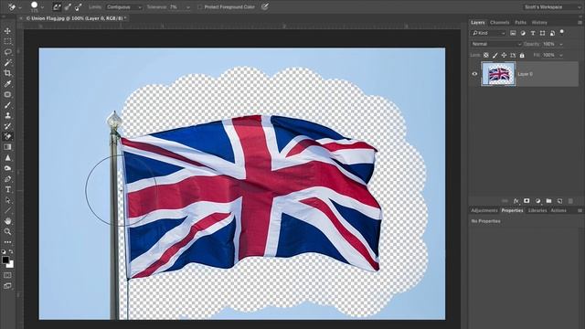Select the Gradient tool

point(7,147)
